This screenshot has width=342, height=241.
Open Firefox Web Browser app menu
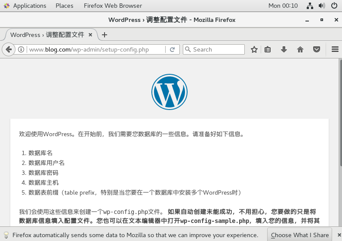[x=113, y=6]
